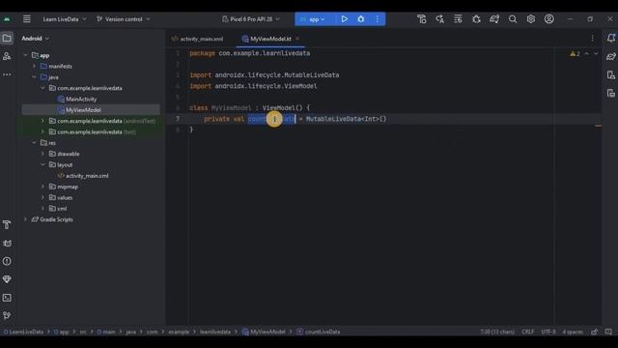The image size is (618, 348).
Task: Open Problems tool window
Action: pos(7,261)
